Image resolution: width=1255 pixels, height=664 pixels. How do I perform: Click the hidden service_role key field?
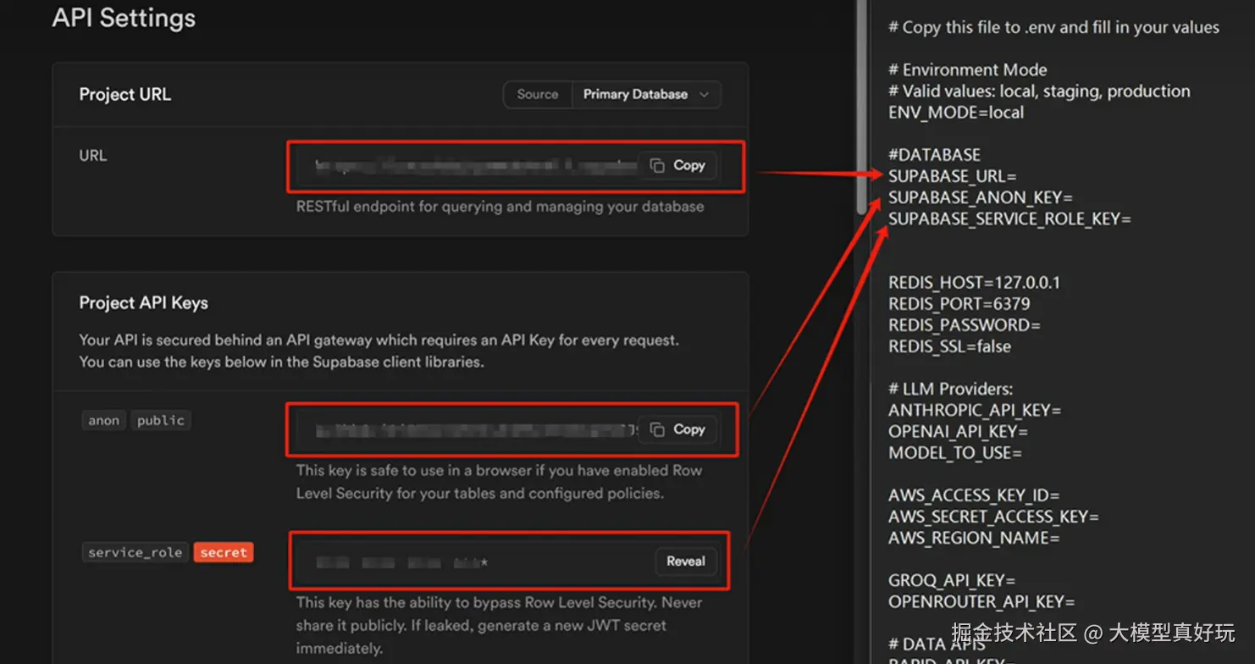tap(474, 561)
